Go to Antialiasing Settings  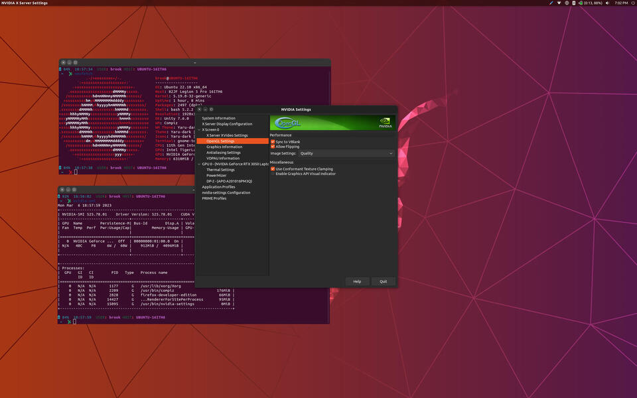click(224, 153)
